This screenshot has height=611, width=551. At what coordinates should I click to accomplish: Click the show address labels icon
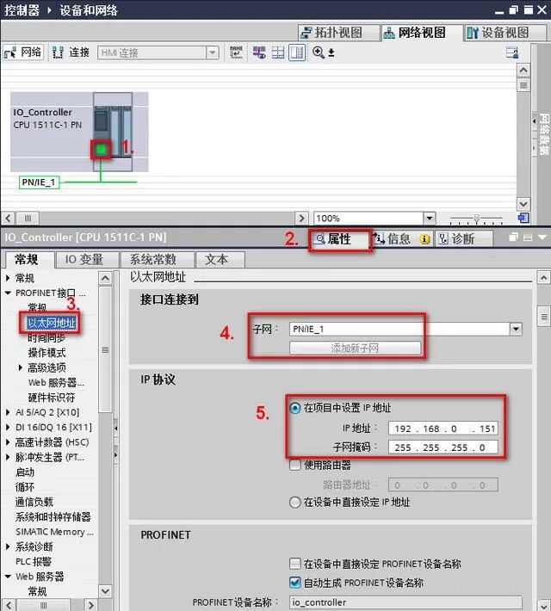259,52
